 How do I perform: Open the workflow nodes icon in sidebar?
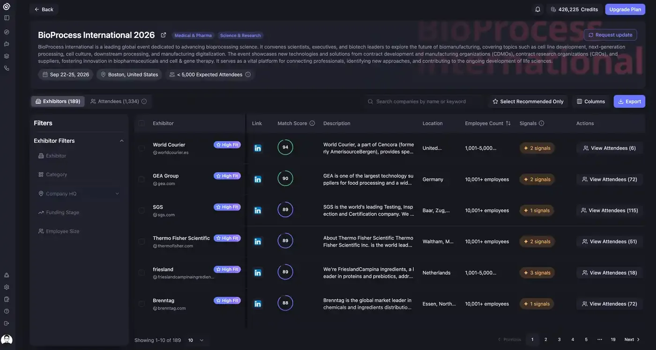pyautogui.click(x=7, y=68)
